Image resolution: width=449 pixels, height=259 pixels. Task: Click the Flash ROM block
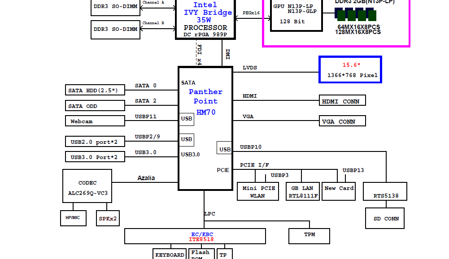click(201, 254)
